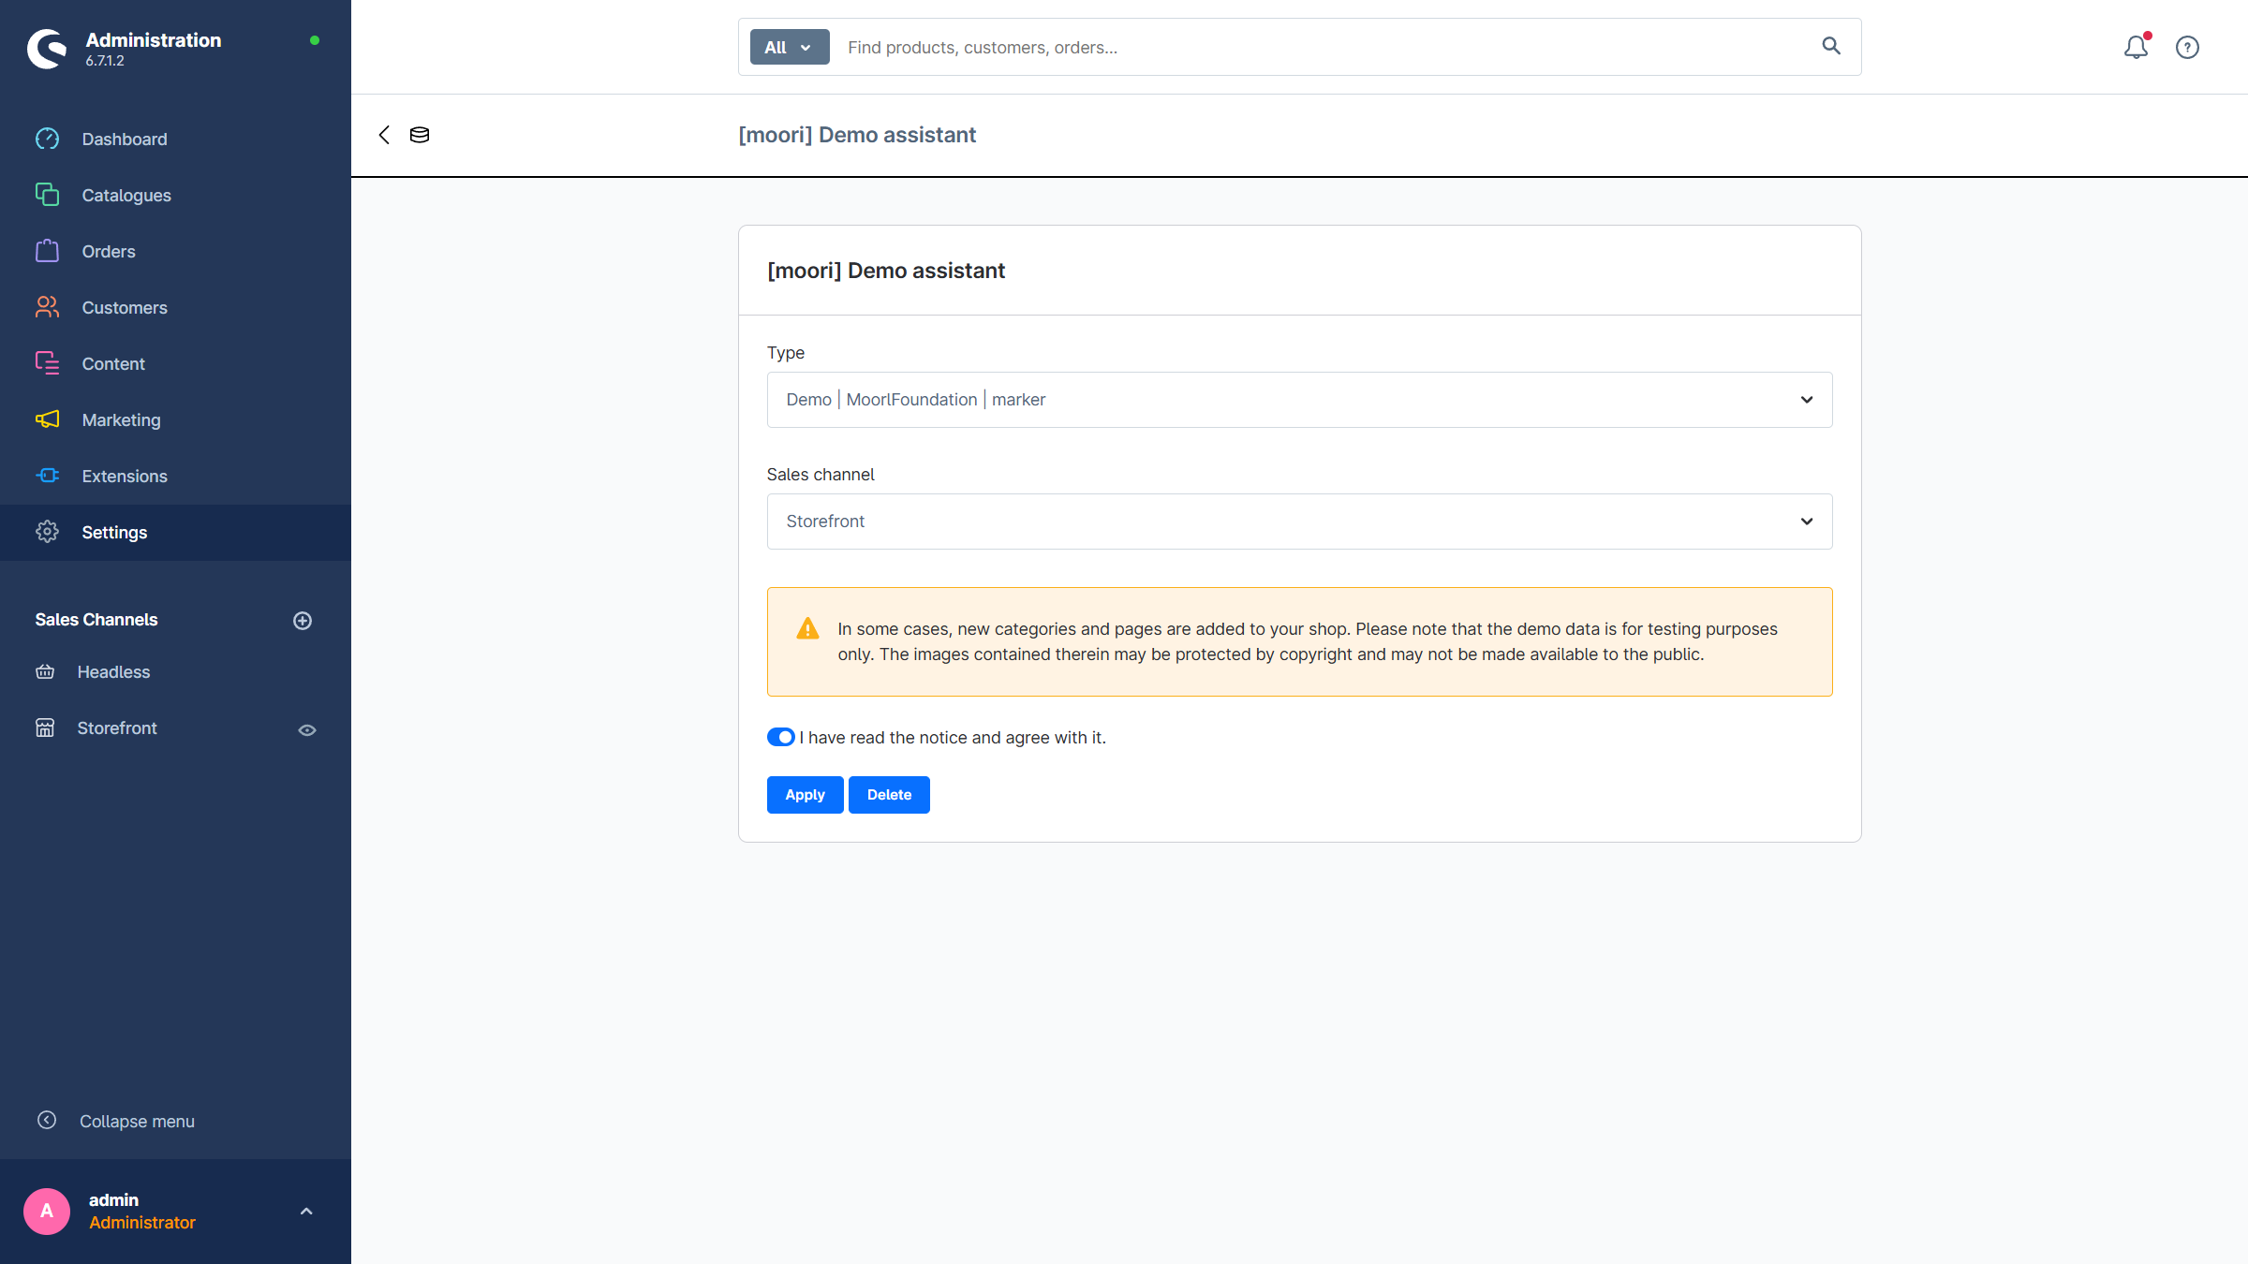This screenshot has width=2248, height=1264.
Task: Toggle Storefront visibility eye icon
Action: [307, 730]
